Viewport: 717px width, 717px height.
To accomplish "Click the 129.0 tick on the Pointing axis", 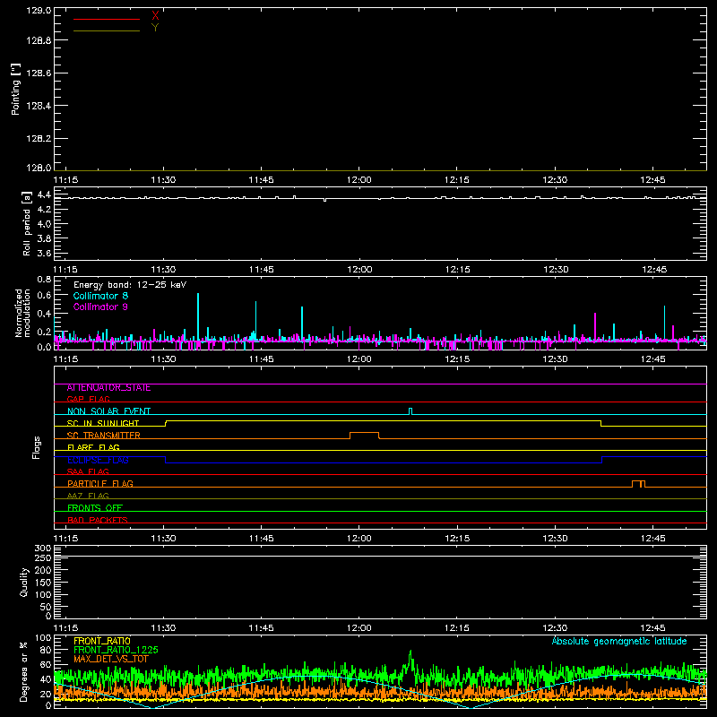I will [39, 11].
